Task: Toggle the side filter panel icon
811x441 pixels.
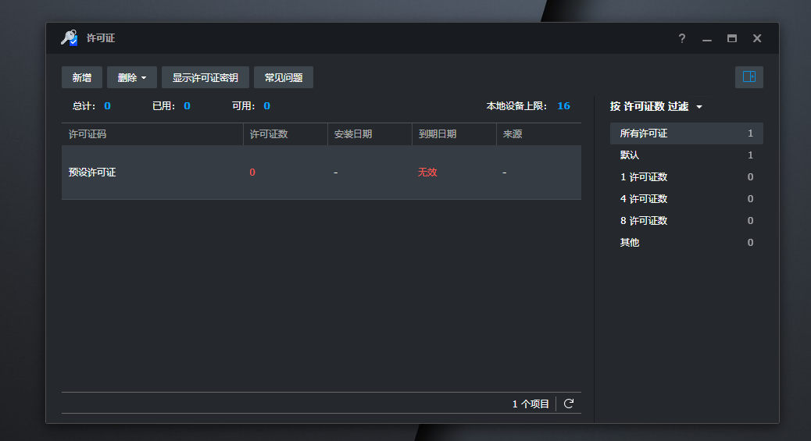Action: 749,77
